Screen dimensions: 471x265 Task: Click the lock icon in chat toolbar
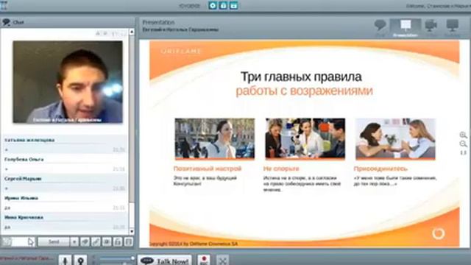118,242
